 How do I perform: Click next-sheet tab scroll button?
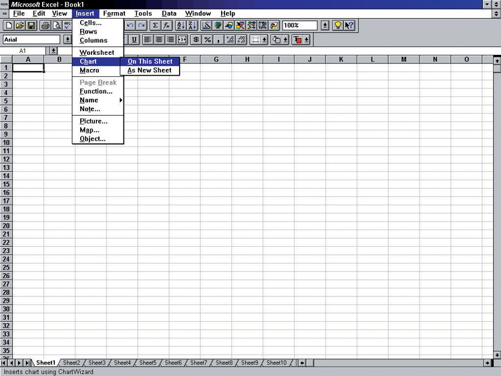(x=19, y=363)
